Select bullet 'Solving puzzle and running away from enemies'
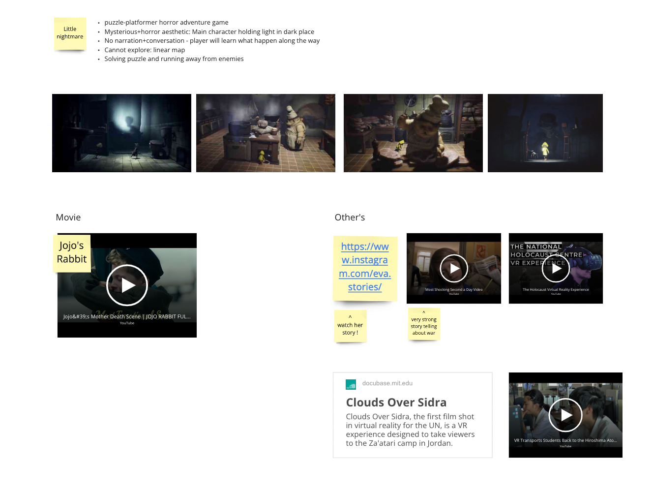Screen dimensions: 653x496 pos(174,59)
